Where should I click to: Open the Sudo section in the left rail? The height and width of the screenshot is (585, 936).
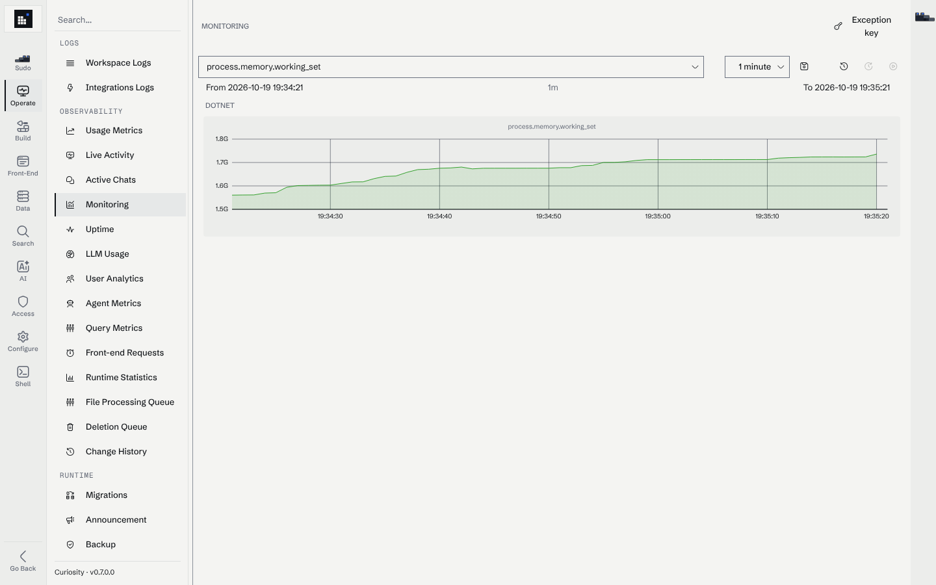tap(23, 61)
